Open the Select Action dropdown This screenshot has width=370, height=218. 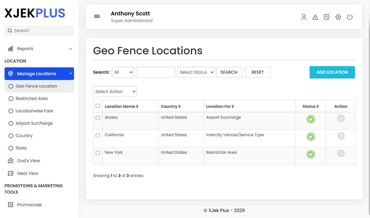(115, 91)
